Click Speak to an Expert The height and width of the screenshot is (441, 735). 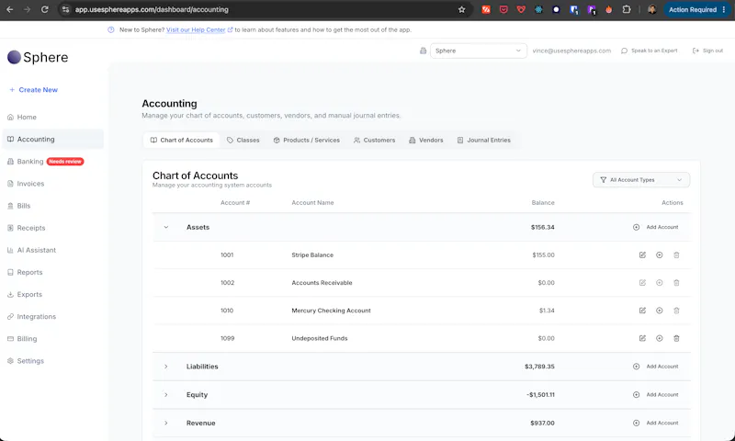[x=650, y=51]
